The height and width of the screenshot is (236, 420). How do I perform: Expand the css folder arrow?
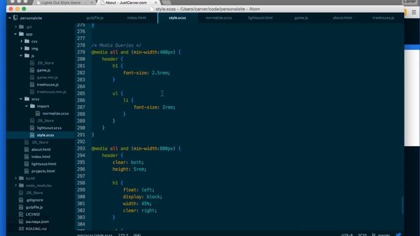click(x=22, y=41)
